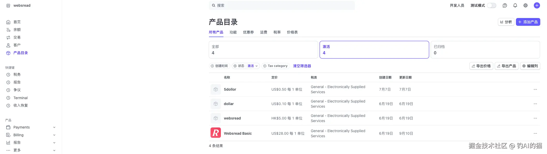Screen dimensions: 547x154
Task: Open more options for Websread Basic row
Action: [535, 133]
